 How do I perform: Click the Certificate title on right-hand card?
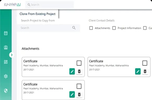(96, 61)
